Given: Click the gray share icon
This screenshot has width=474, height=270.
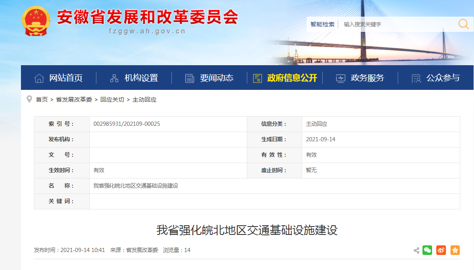Looking at the screenshot, I should 416,250.
